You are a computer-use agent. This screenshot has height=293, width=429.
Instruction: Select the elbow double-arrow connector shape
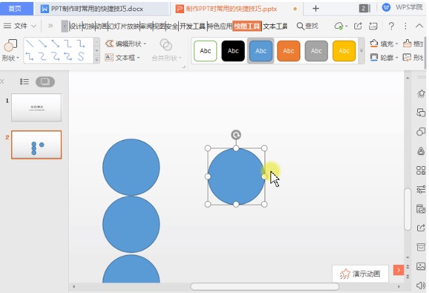coord(30,56)
